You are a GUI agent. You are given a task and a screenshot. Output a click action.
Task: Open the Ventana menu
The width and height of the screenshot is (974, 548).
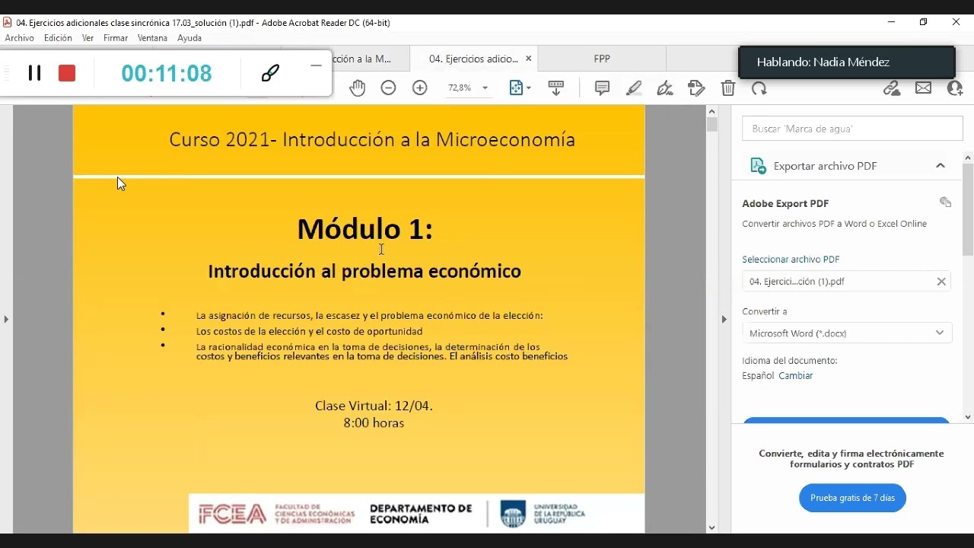pyautogui.click(x=152, y=38)
